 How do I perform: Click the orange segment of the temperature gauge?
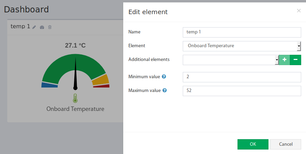pyautogui.click(x=101, y=80)
